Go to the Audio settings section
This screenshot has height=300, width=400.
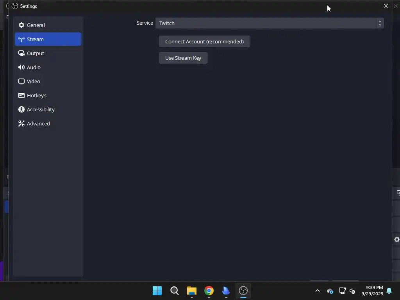coord(48,67)
